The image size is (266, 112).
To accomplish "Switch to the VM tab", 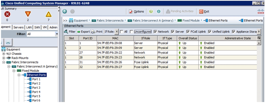I will coord(45,27).
